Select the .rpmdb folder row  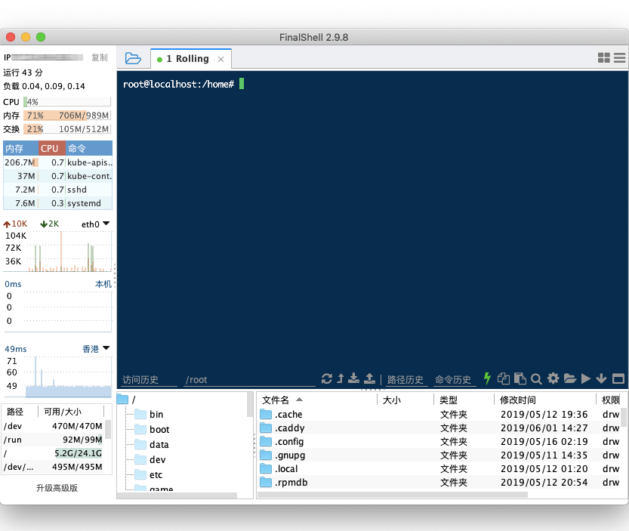[x=439, y=483]
